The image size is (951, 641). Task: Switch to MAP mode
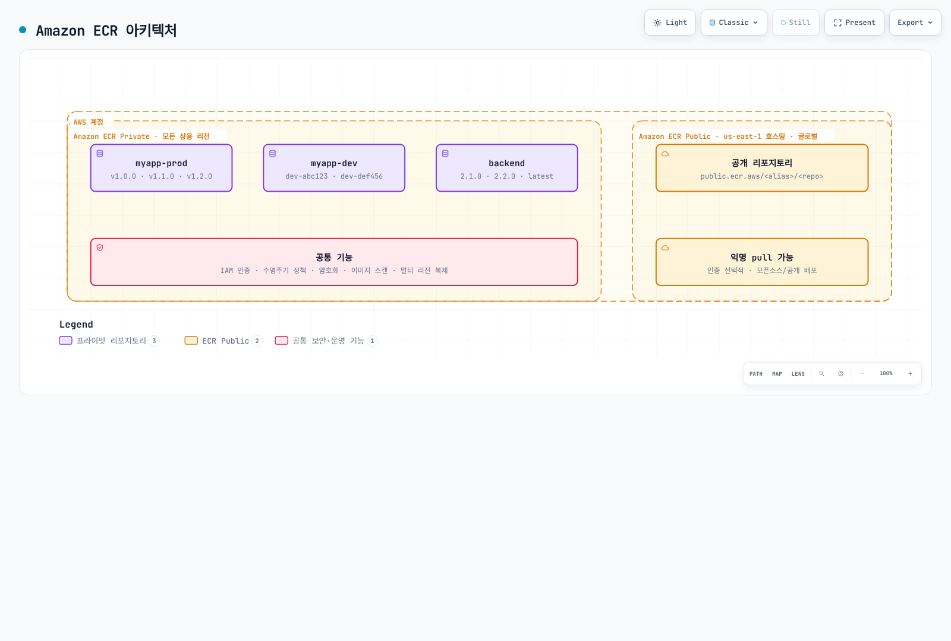(777, 374)
